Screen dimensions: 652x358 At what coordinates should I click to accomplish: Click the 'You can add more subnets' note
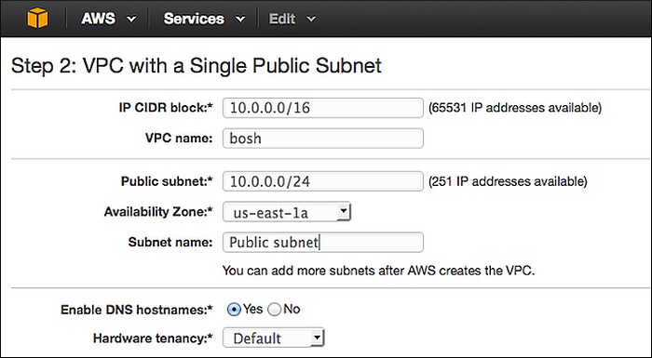tap(378, 271)
